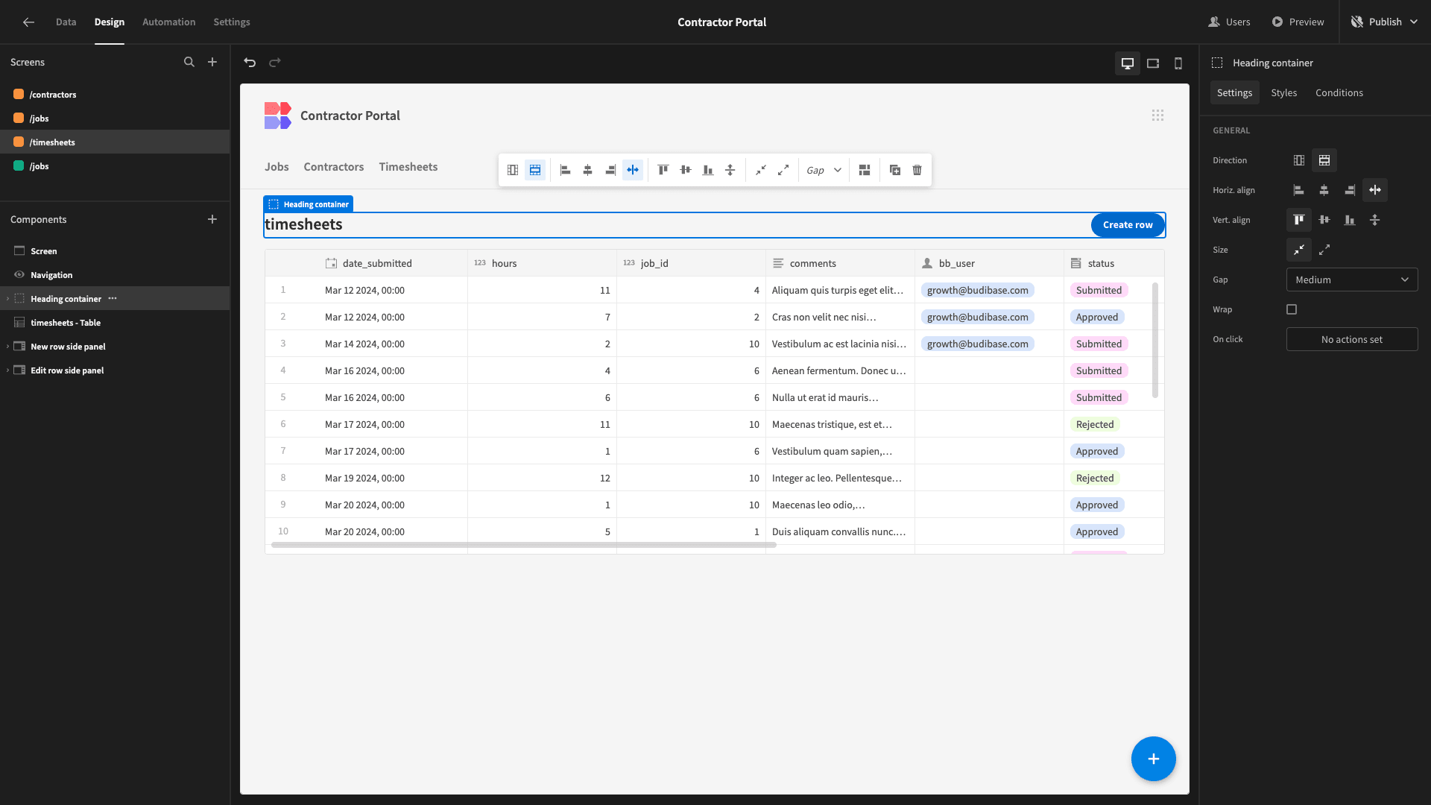
Task: Click the Create row button
Action: 1128,225
